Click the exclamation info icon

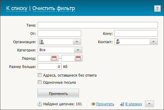click(x=40, y=104)
